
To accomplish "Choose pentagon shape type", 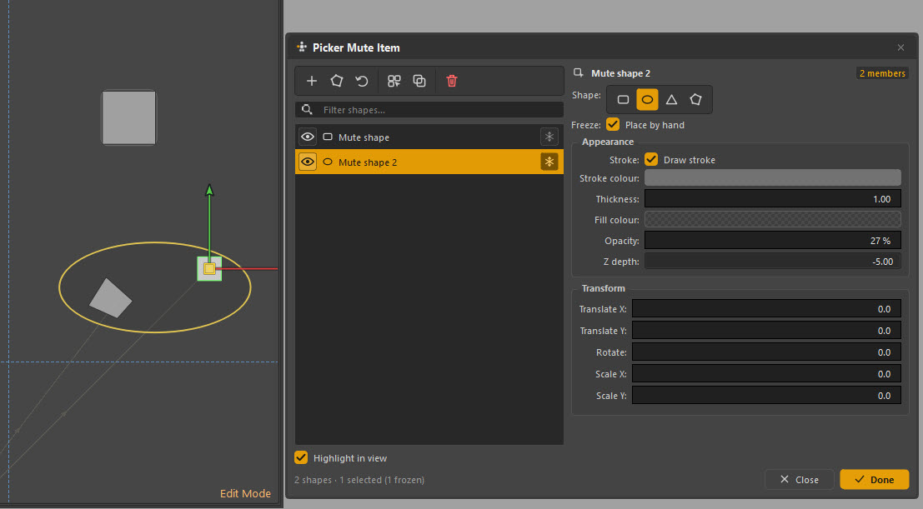I will click(x=695, y=99).
